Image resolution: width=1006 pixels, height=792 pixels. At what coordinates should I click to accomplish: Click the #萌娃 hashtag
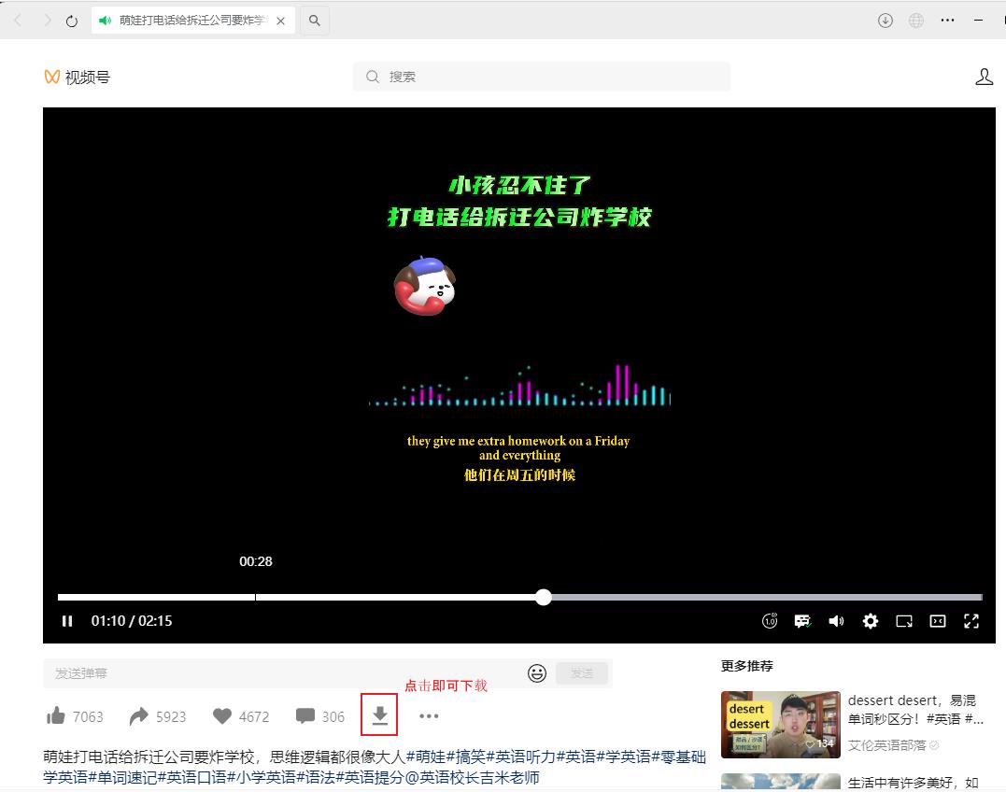click(x=426, y=757)
